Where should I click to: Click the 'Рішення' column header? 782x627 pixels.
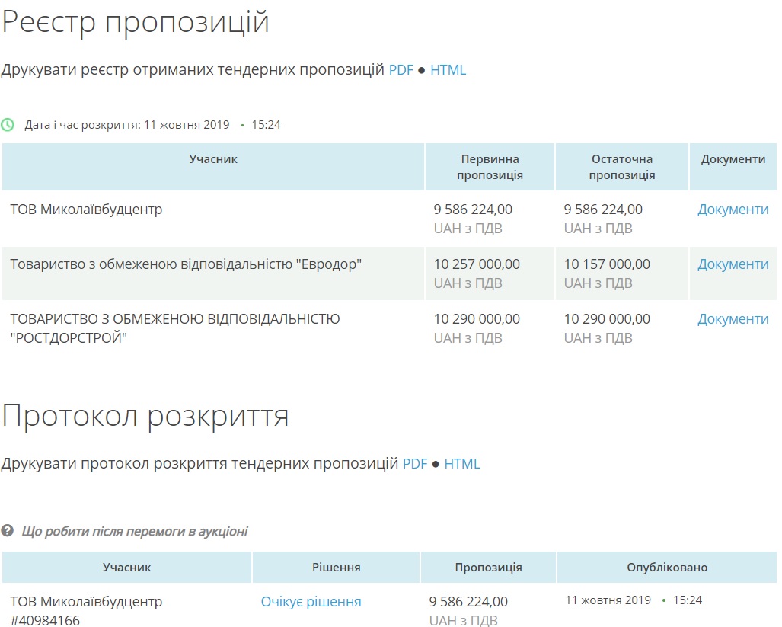click(x=336, y=568)
